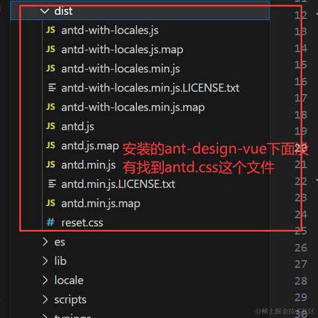Screen dimensions: 318x318
Task: Click JS icon of antd-with-locales.min.js
Action: click(50, 68)
